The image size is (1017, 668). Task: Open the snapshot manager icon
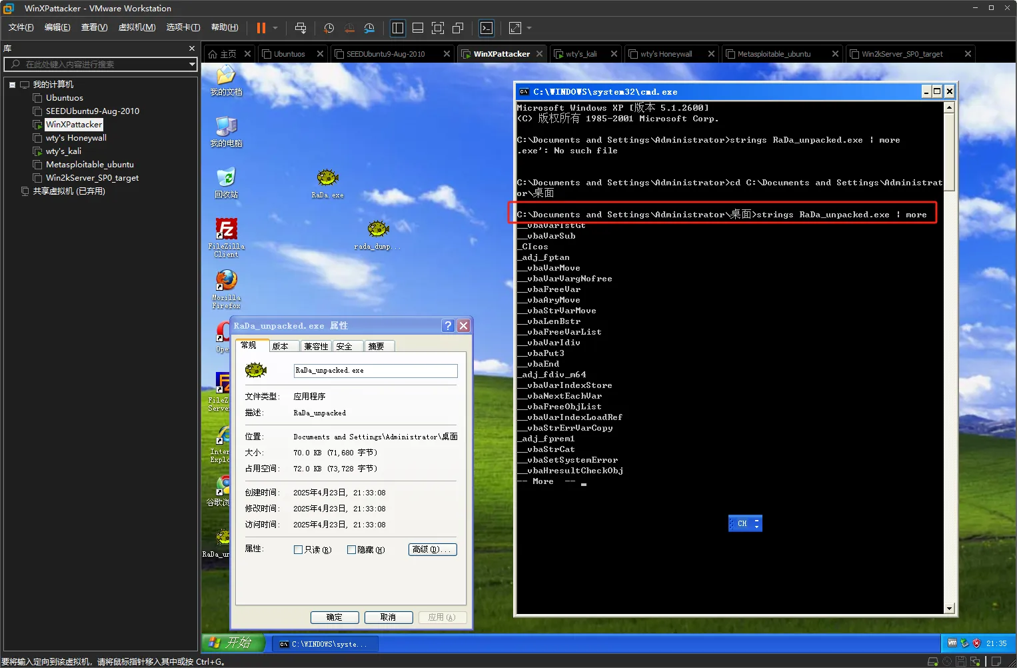tap(369, 28)
